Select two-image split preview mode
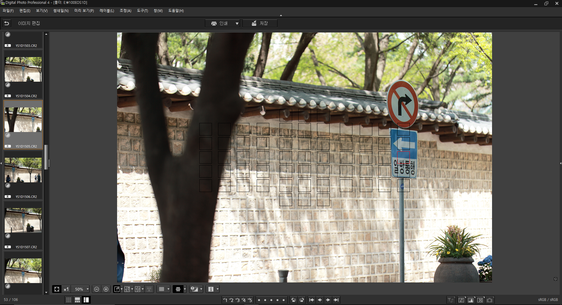This screenshot has height=305, width=562. pos(138,289)
